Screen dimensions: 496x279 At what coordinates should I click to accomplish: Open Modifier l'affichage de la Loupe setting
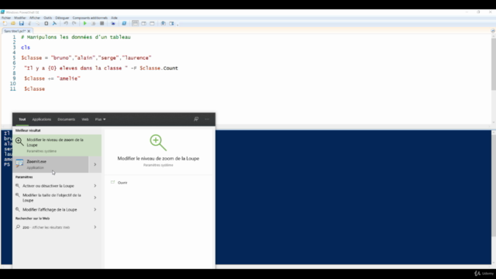tap(50, 209)
